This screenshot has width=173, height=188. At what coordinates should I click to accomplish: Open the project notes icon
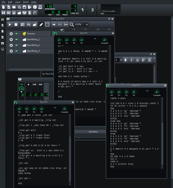click(x=29, y=13)
